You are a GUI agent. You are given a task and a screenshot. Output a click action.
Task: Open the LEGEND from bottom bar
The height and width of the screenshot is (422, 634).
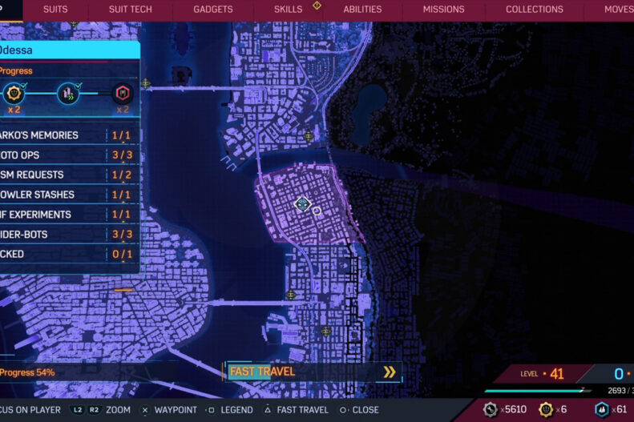236,410
